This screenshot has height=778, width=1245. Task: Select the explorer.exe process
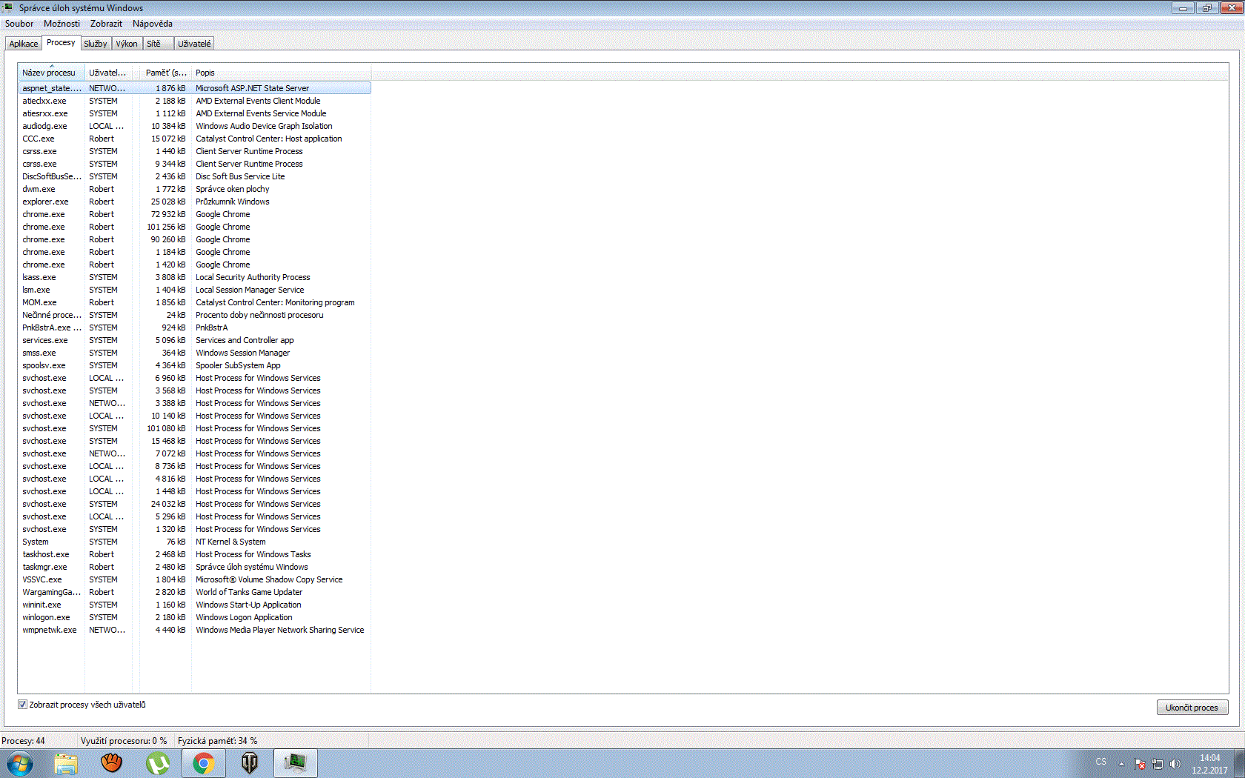pyautogui.click(x=194, y=202)
